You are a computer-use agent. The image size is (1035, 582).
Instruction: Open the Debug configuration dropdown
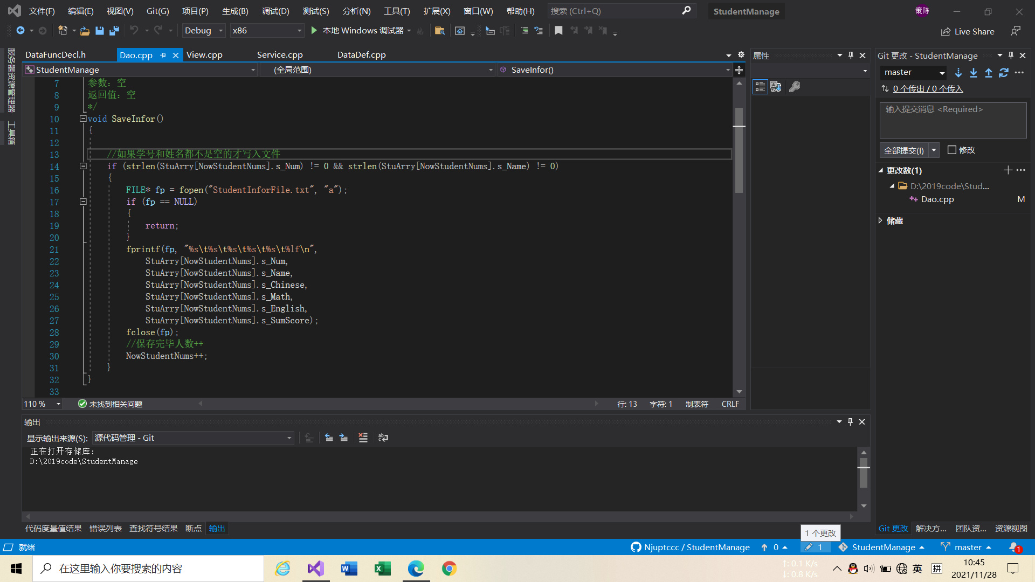[203, 31]
